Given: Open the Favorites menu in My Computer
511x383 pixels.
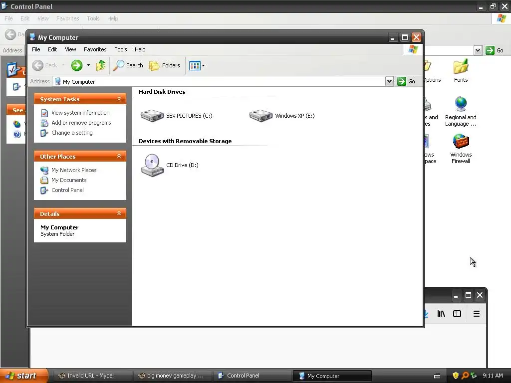Looking at the screenshot, I should click(95, 49).
